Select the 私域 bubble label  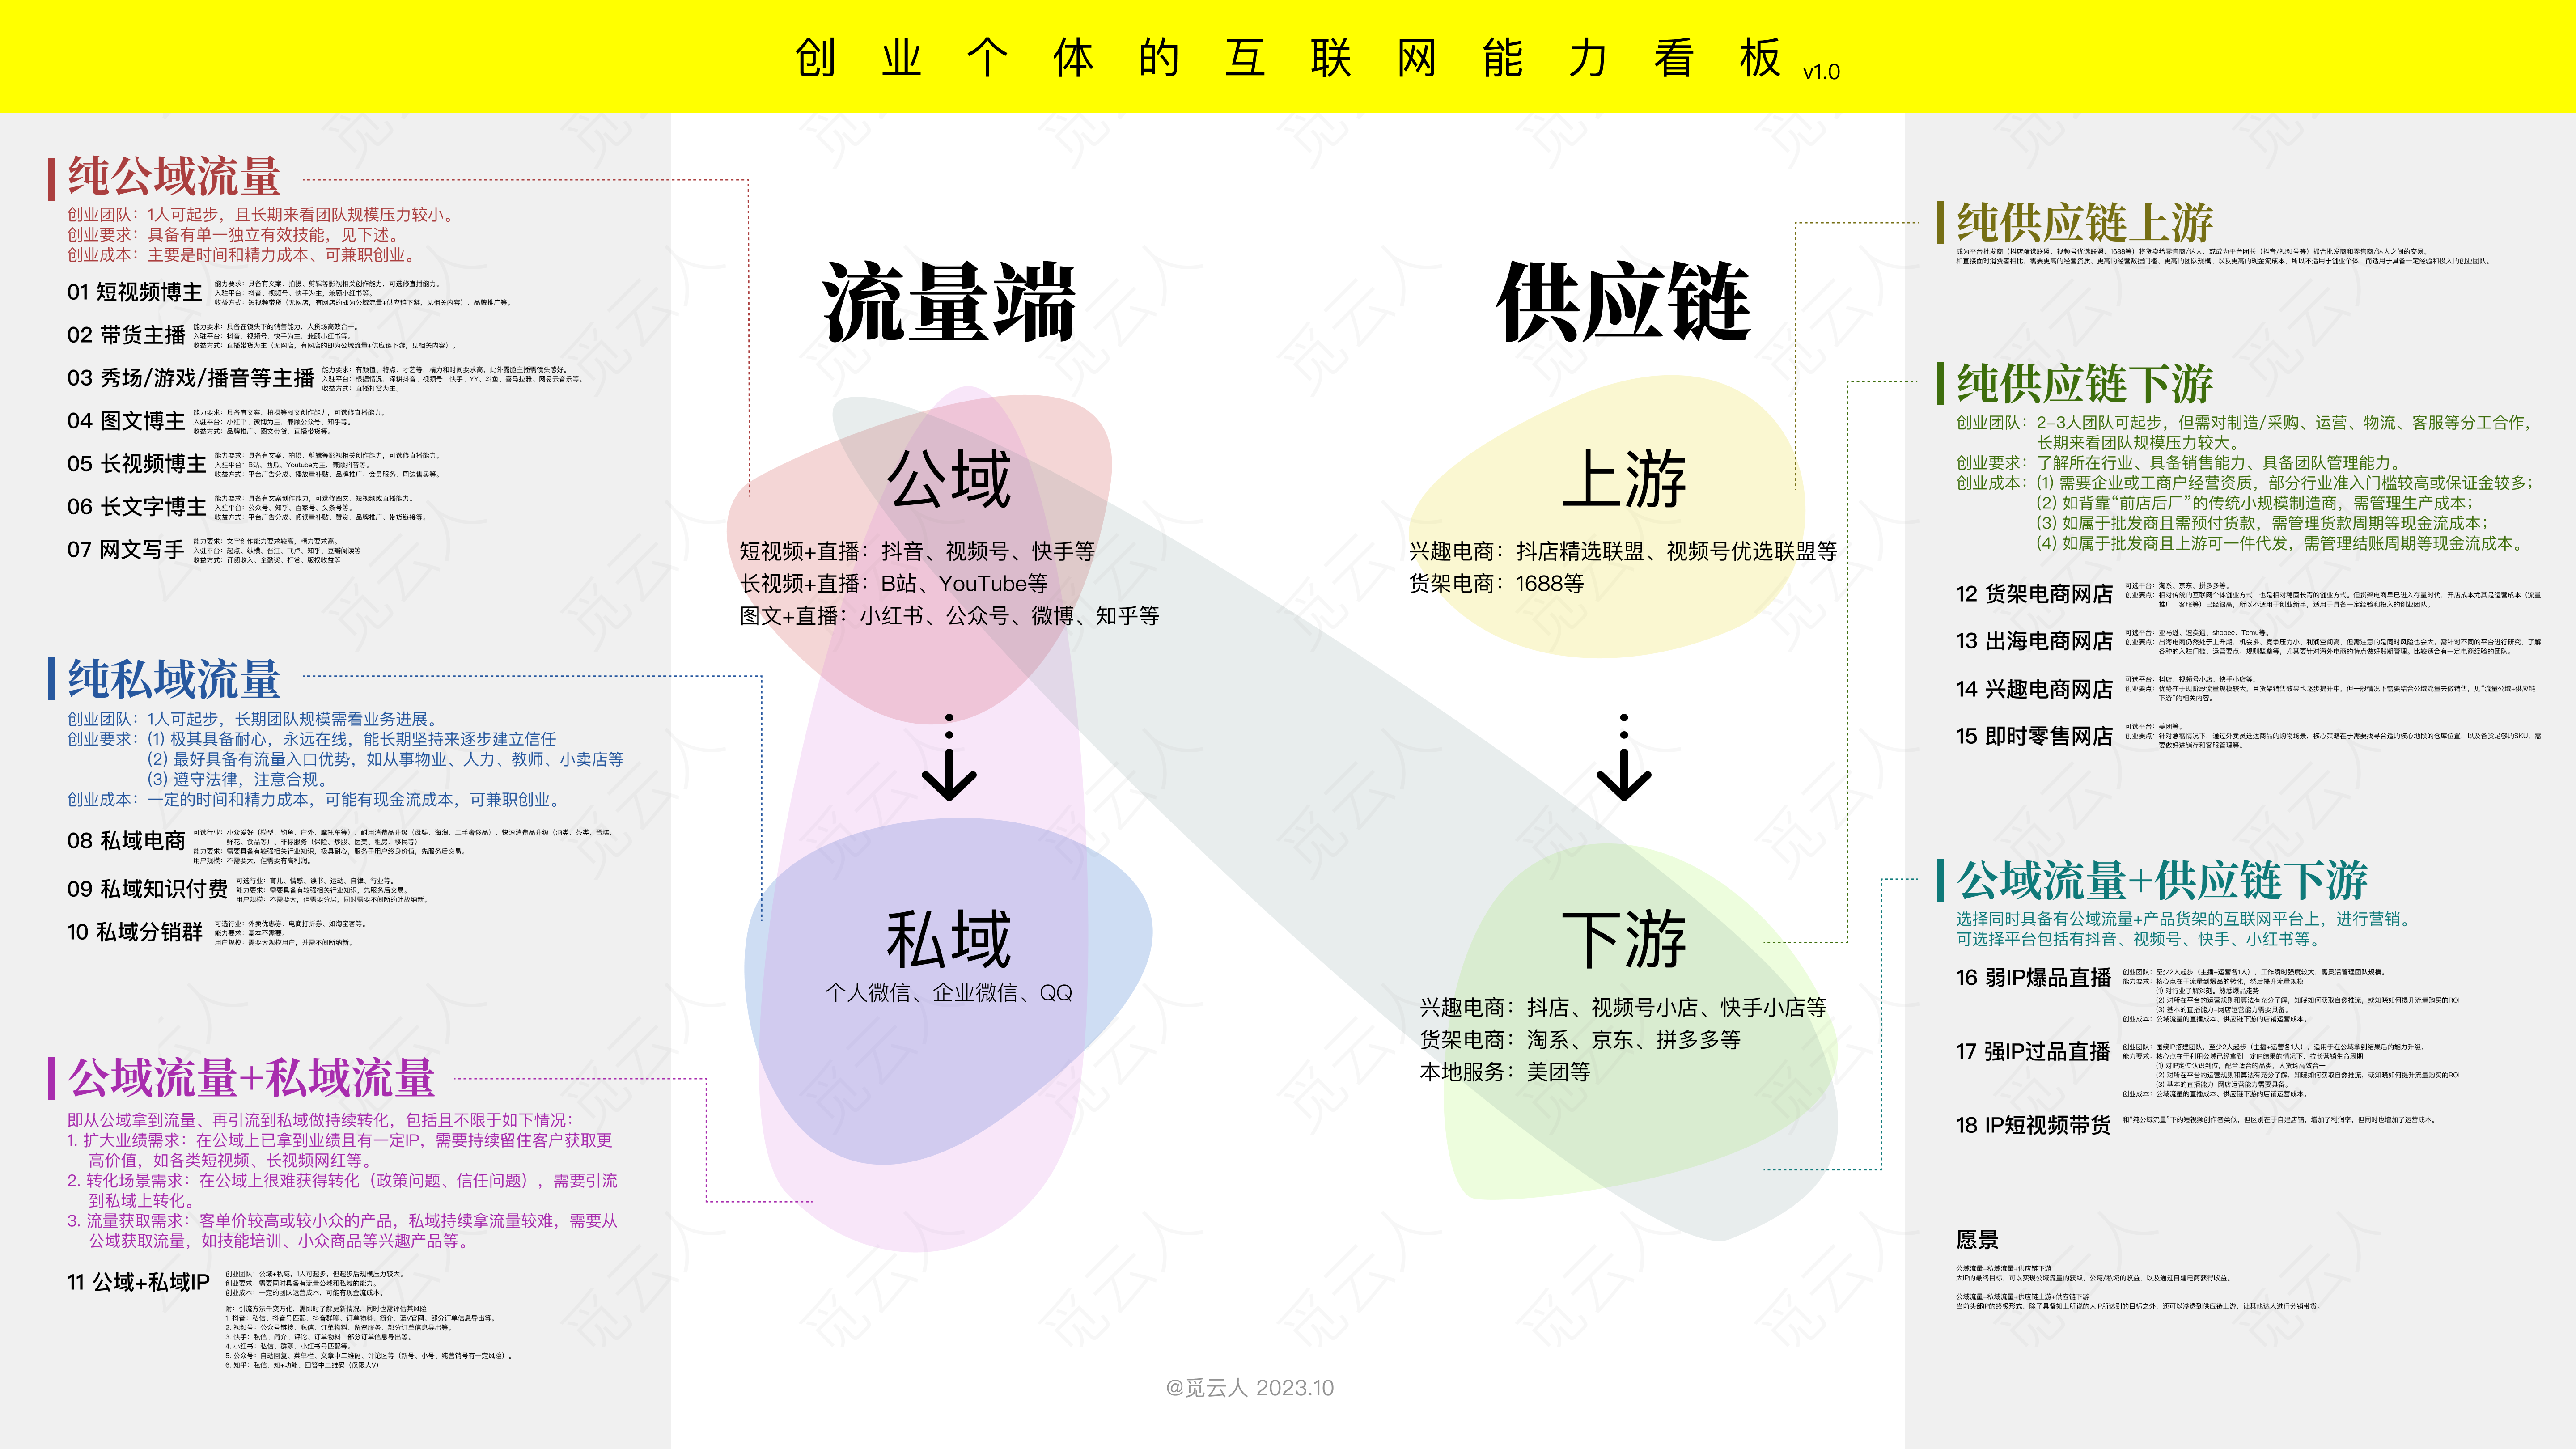[x=948, y=939]
